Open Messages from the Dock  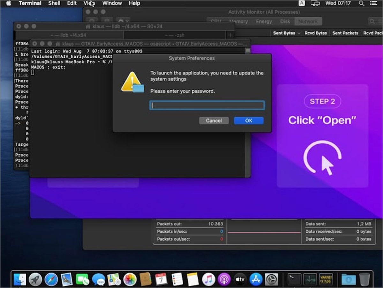click(98, 279)
